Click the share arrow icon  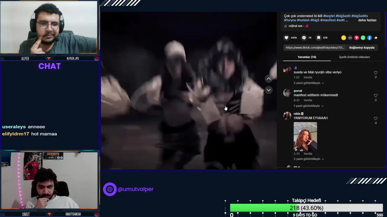pyautogui.click(x=376, y=38)
